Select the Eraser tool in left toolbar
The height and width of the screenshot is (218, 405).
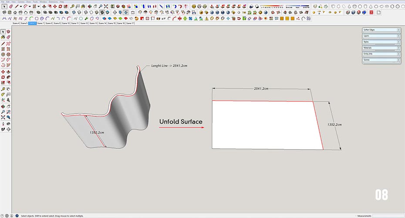tap(8, 37)
